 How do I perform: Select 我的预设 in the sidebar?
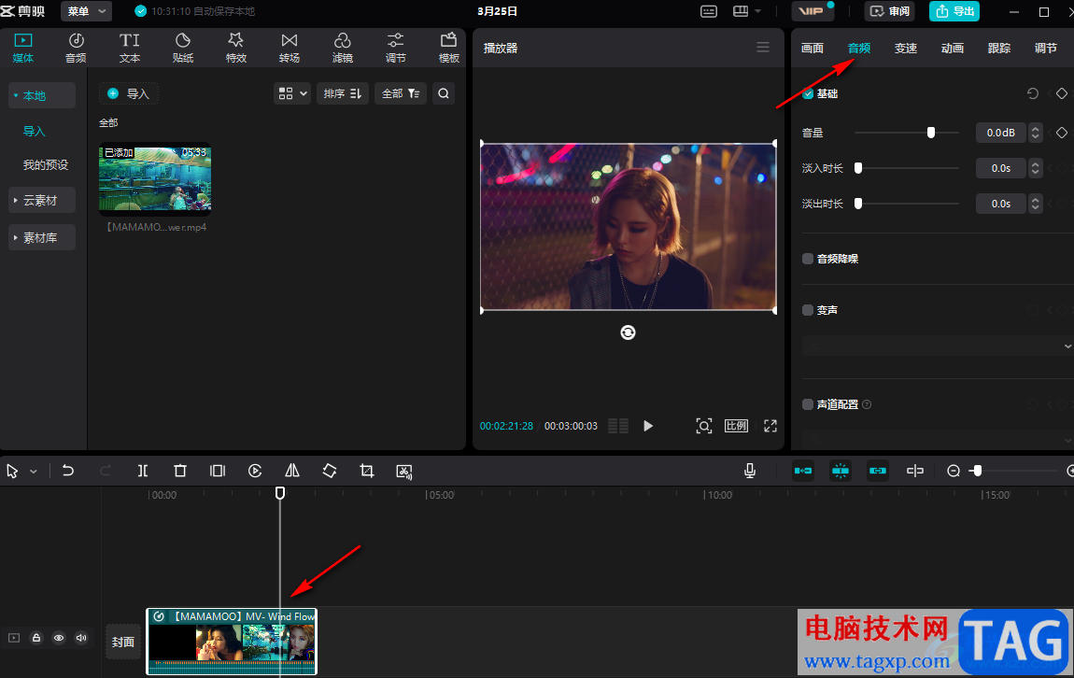[46, 165]
